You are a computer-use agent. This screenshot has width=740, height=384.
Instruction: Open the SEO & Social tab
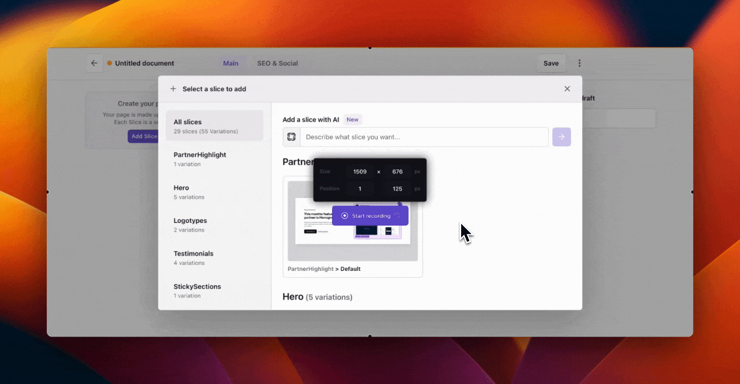point(277,63)
